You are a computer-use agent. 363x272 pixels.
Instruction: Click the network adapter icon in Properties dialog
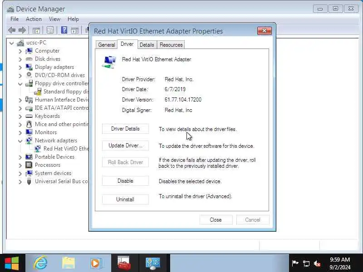pos(109,62)
